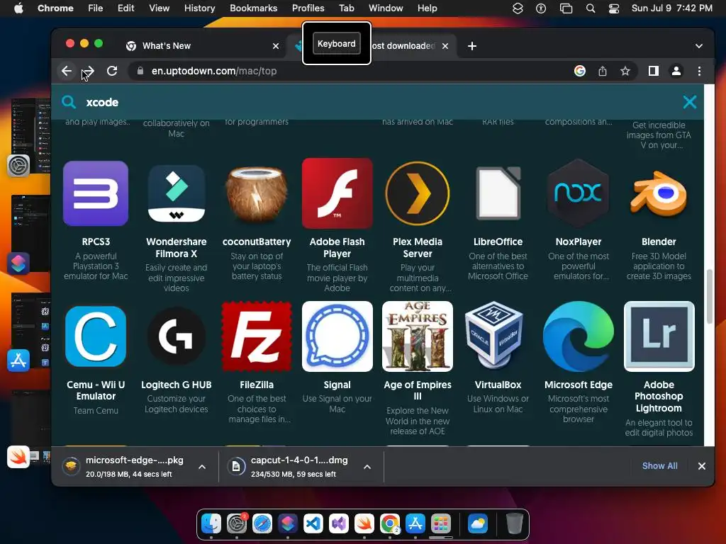Open the File menu
This screenshot has width=726, height=544.
[x=96, y=8]
